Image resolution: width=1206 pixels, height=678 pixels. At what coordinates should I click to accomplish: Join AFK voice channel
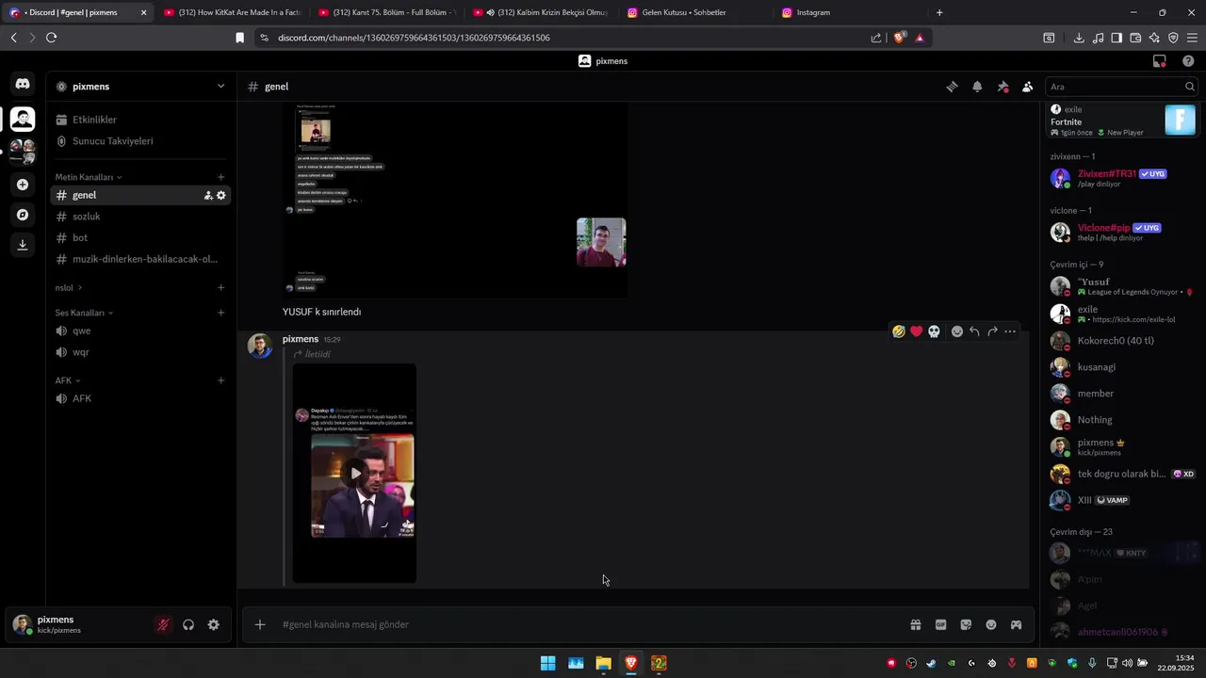(x=141, y=398)
